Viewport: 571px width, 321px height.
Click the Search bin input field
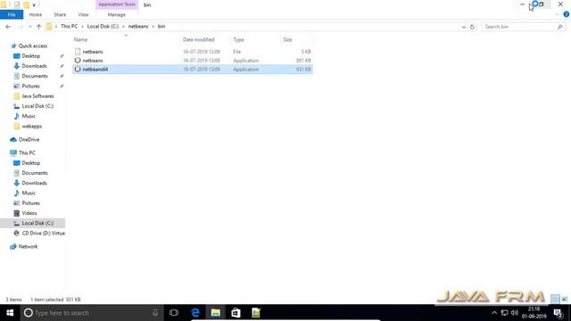[x=519, y=27]
